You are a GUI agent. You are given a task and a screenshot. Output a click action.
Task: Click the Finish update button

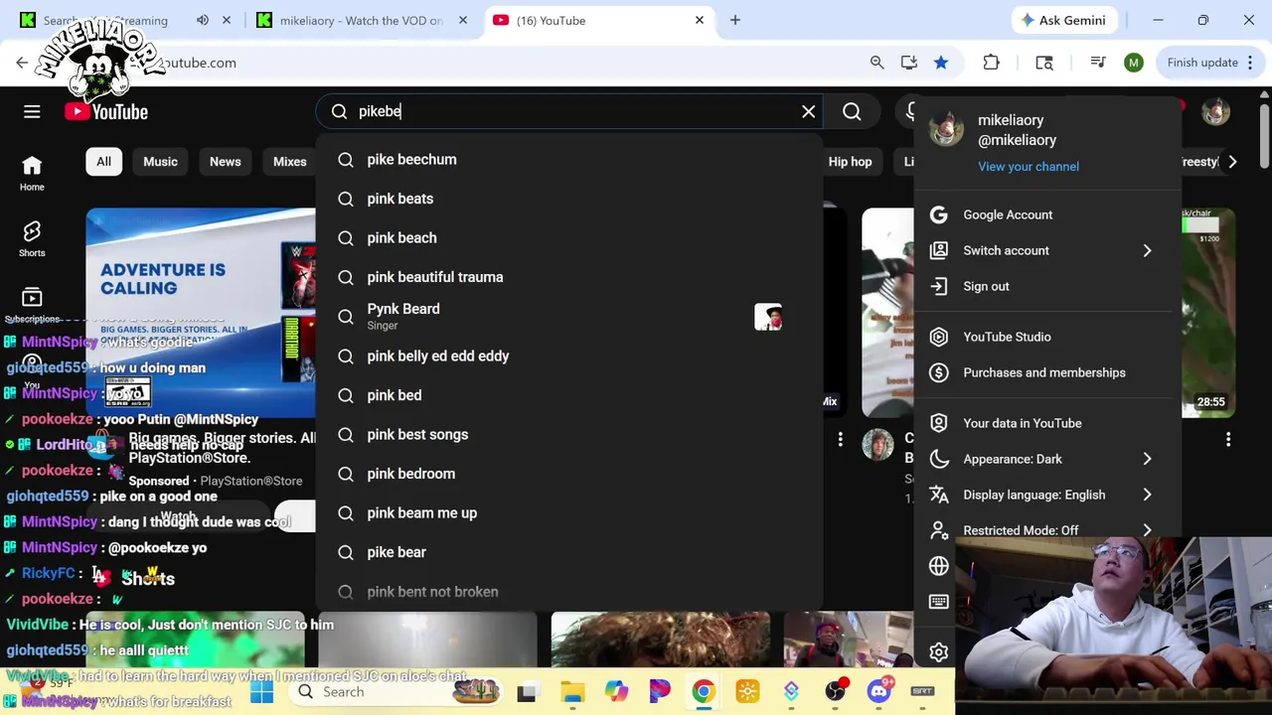point(1202,63)
